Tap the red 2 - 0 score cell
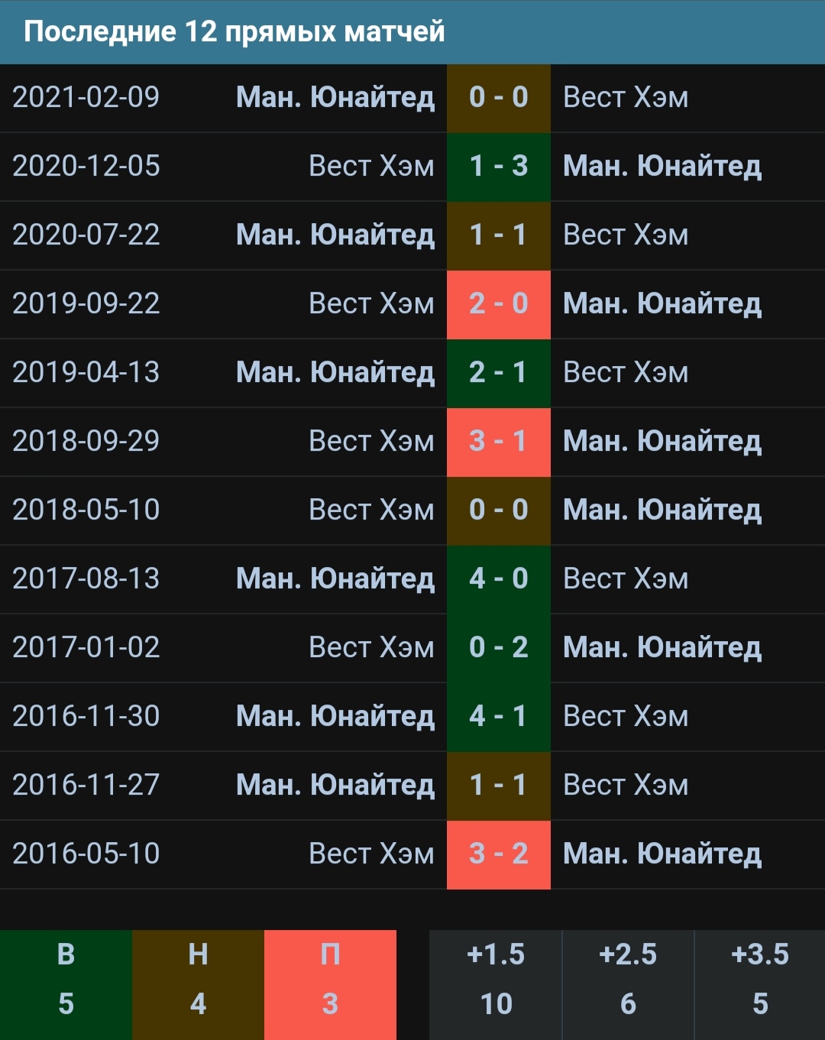Image resolution: width=825 pixels, height=1040 pixels. [498, 304]
